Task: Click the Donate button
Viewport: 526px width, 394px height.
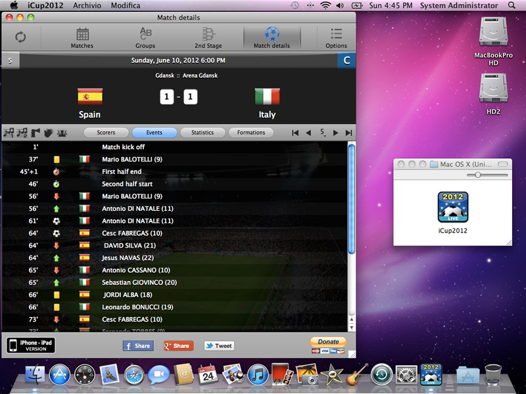Action: coord(328,341)
